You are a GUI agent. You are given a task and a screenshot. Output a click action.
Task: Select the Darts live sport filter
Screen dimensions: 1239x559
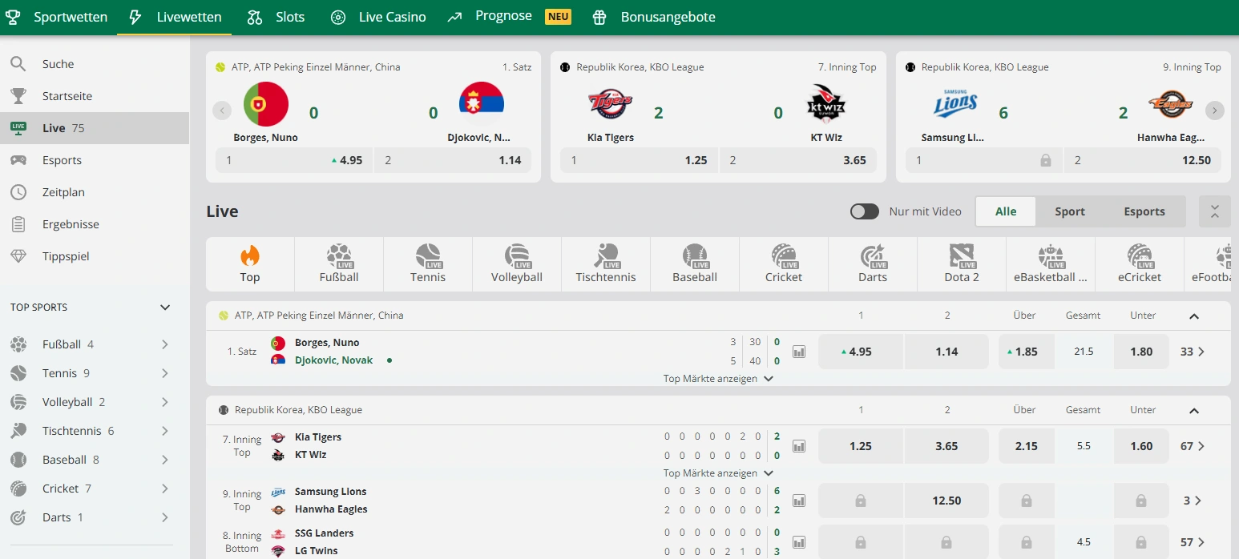point(873,264)
